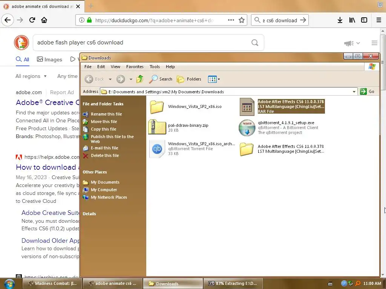The width and height of the screenshot is (386, 289).
Task: Open the Favorites menu
Action: coord(135,67)
